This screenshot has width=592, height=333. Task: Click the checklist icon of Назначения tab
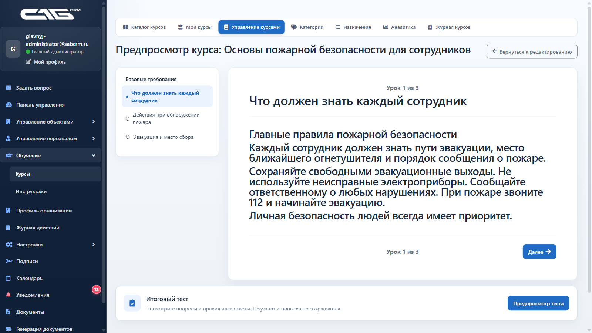click(x=338, y=27)
